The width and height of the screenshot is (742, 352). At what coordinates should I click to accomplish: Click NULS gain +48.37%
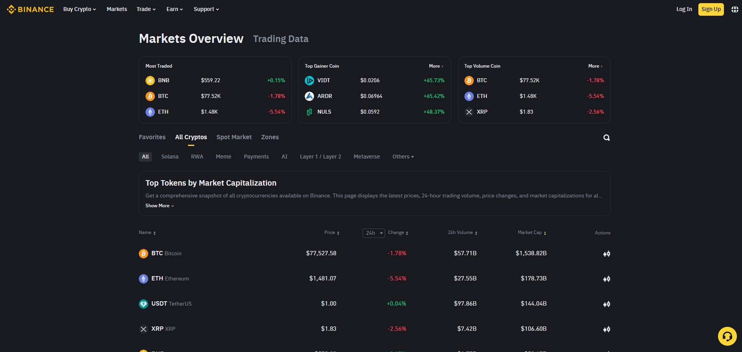tap(434, 112)
